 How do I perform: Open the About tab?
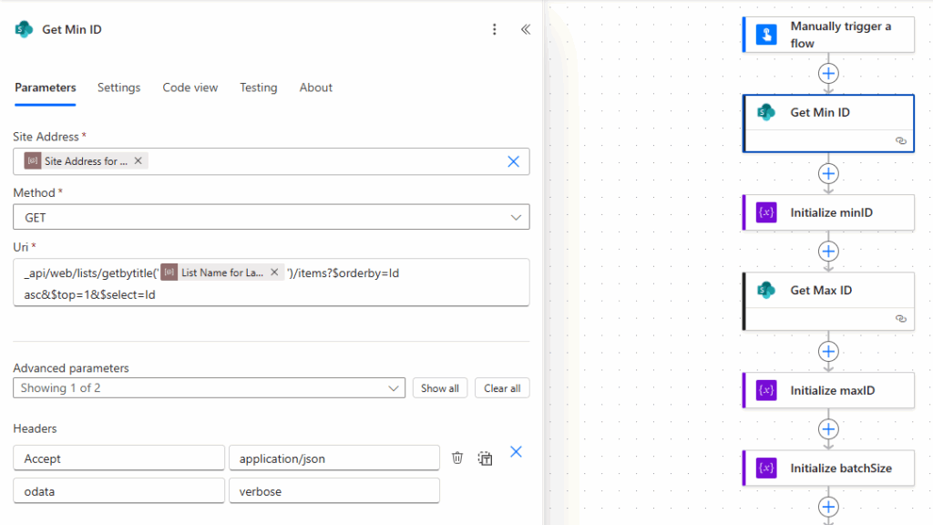pyautogui.click(x=316, y=87)
